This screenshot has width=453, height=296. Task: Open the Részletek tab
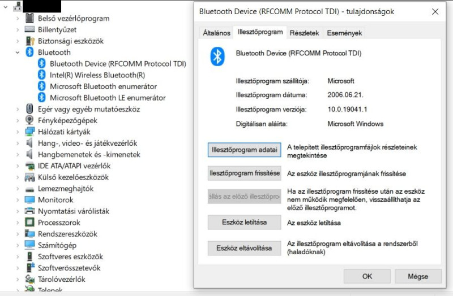pyautogui.click(x=304, y=33)
